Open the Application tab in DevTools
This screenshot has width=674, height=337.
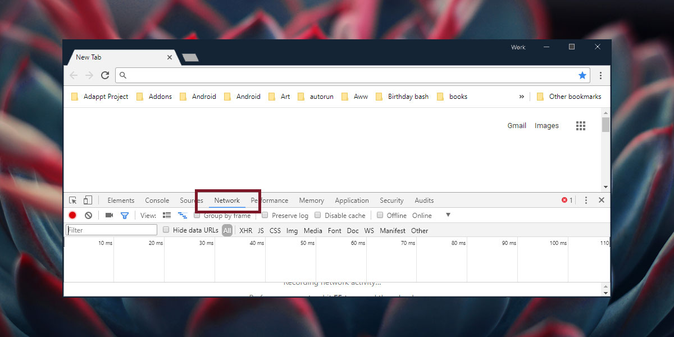pyautogui.click(x=352, y=201)
